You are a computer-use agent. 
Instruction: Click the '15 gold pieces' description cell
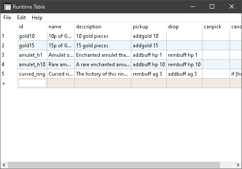103,46
